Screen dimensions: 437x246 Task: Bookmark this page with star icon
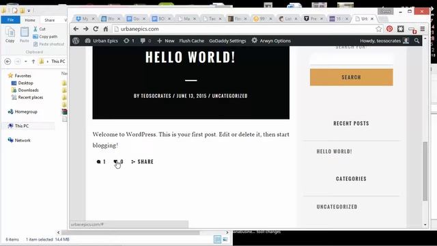(x=378, y=29)
